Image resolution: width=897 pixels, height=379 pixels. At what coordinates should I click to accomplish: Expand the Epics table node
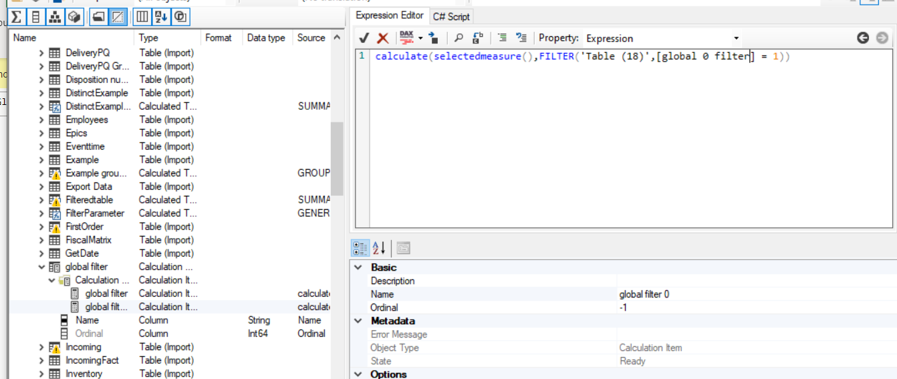[x=41, y=133]
